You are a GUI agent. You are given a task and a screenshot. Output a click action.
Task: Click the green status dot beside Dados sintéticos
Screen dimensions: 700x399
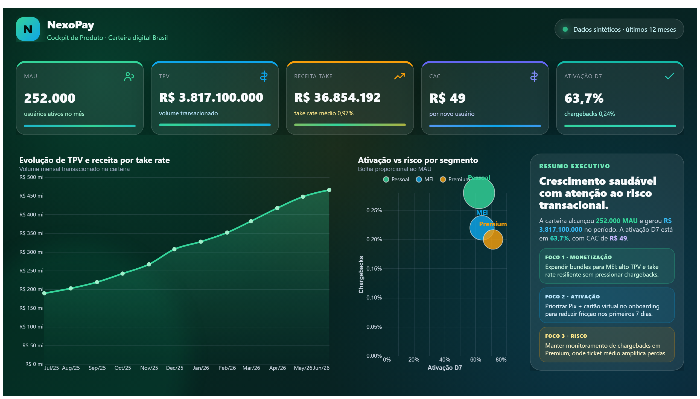[565, 29]
